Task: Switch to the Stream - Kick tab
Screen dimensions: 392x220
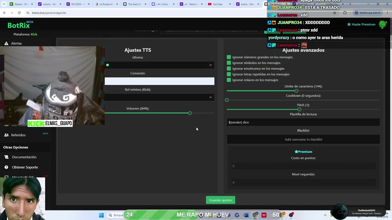Action: tap(21, 4)
